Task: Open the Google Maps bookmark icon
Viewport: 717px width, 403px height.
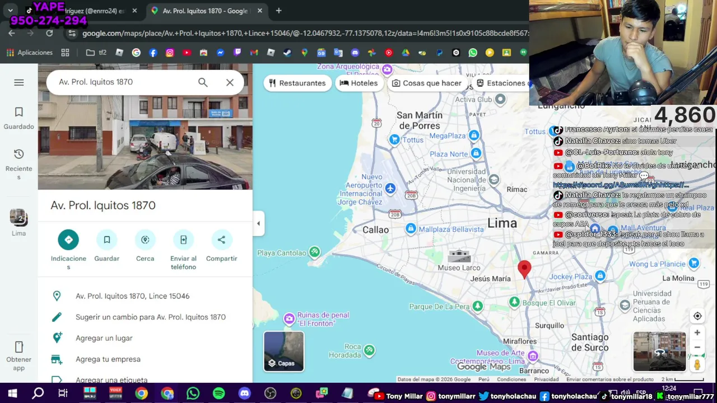Action: pyautogui.click(x=304, y=53)
